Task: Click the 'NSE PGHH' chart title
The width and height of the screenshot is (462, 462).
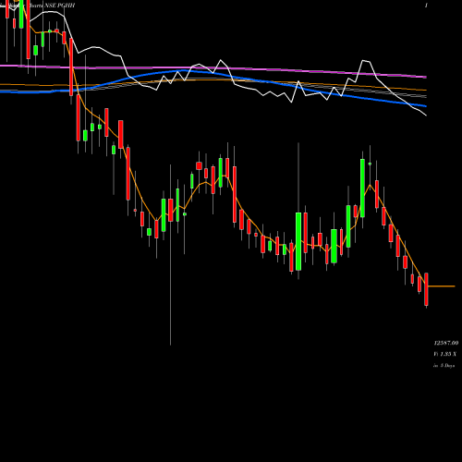Action: (60, 6)
